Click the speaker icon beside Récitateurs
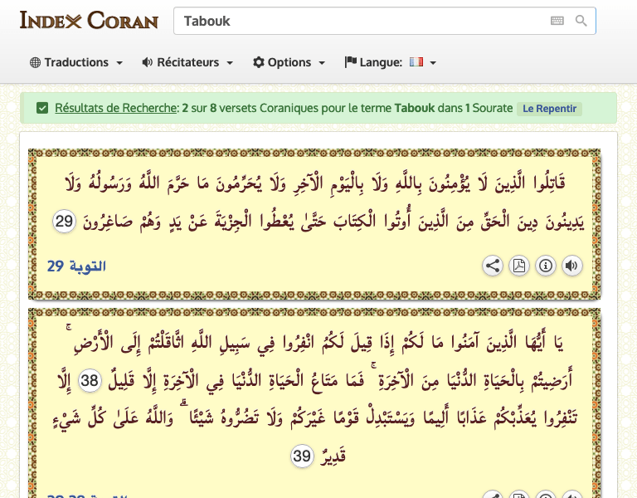 click(148, 62)
